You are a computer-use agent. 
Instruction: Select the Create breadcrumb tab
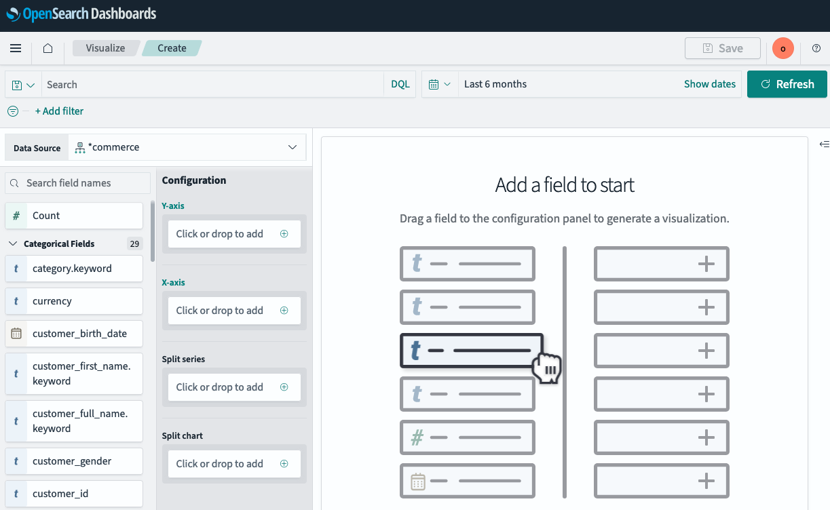171,47
